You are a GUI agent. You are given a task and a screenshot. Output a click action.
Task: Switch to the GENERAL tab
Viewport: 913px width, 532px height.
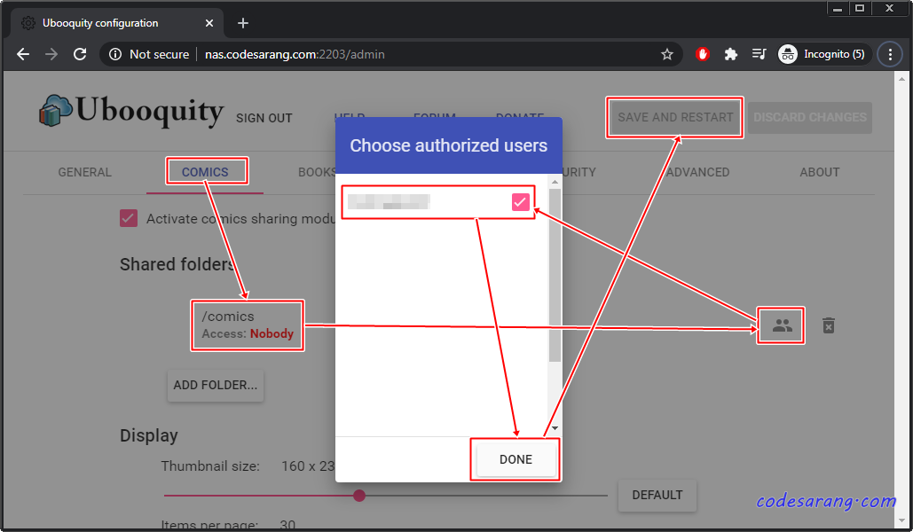click(x=84, y=172)
